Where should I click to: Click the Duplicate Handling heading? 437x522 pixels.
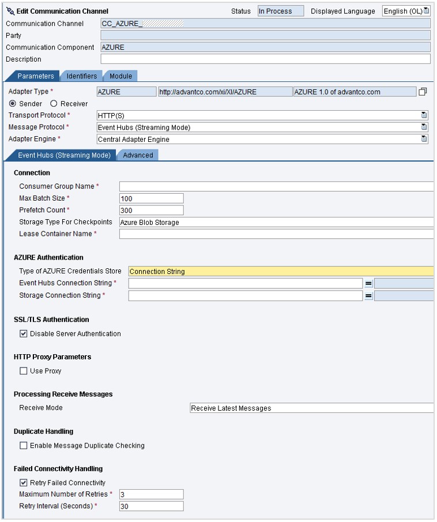point(44,431)
